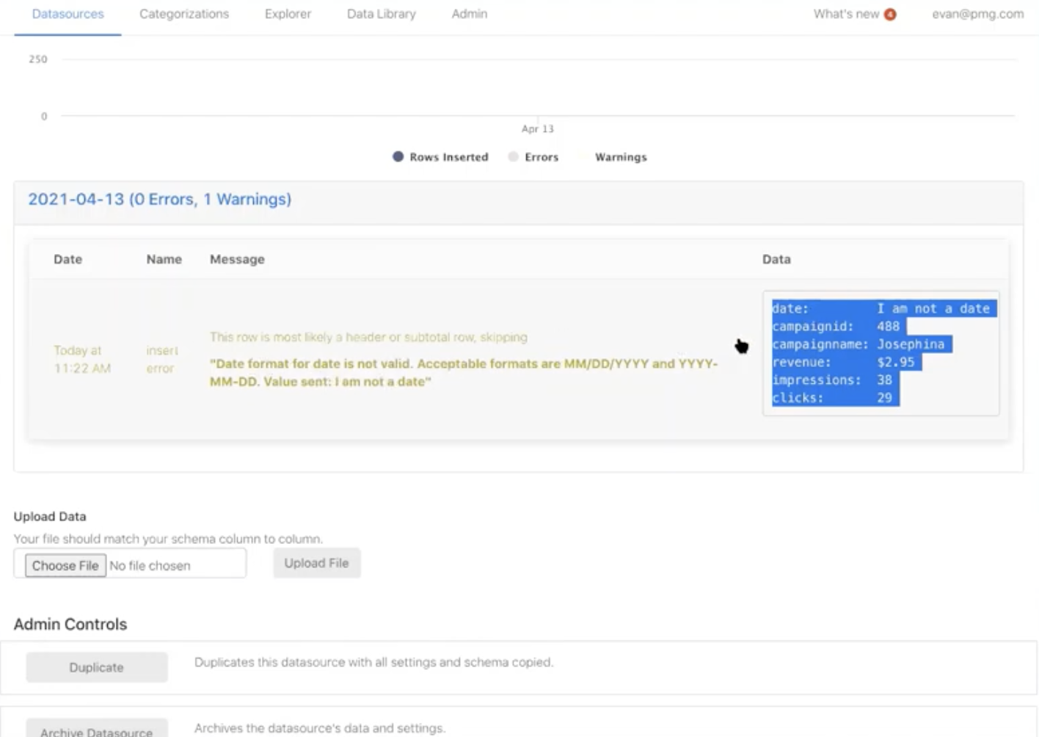Click the Archive Datasource button
The height and width of the screenshot is (737, 1039).
(96, 730)
